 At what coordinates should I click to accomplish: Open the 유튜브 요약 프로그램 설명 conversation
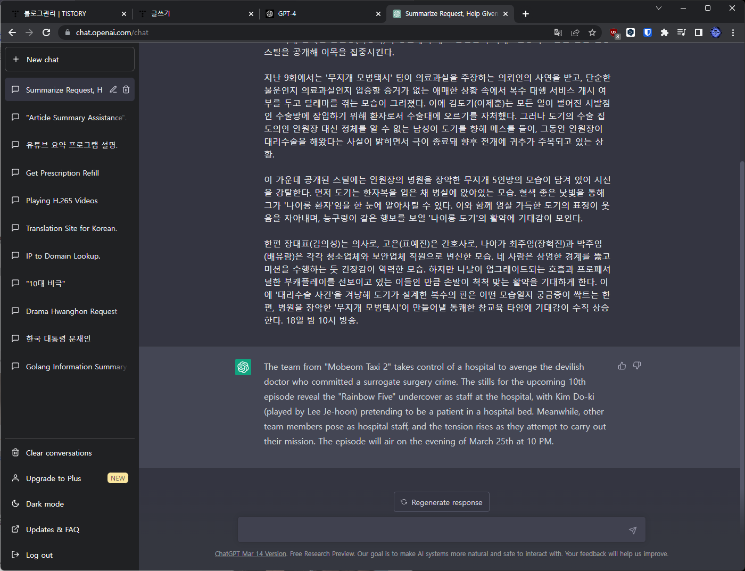(70, 145)
